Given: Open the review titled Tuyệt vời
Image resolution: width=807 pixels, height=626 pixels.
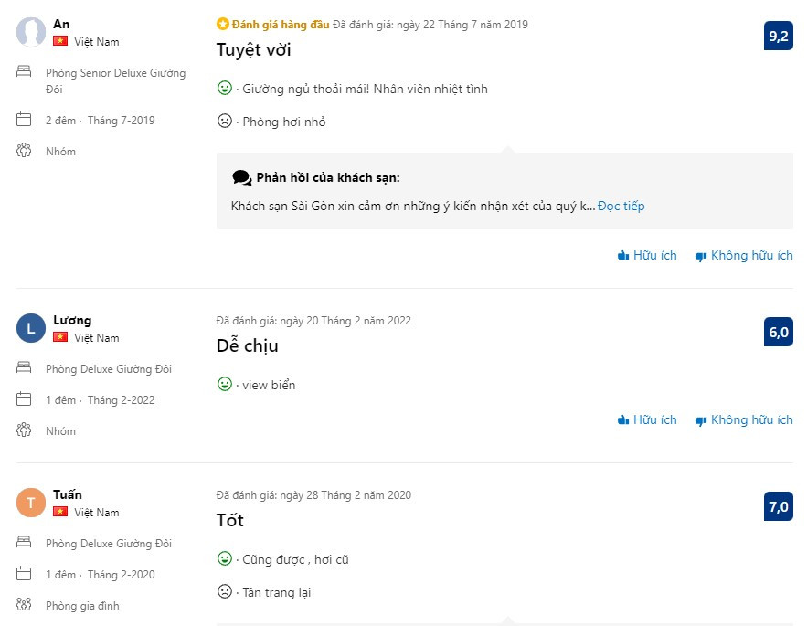Looking at the screenshot, I should [253, 50].
